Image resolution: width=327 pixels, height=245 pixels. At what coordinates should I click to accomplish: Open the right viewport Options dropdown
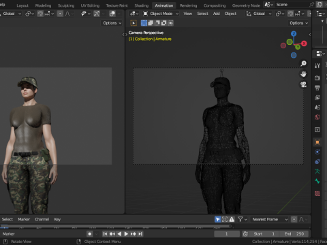click(298, 23)
